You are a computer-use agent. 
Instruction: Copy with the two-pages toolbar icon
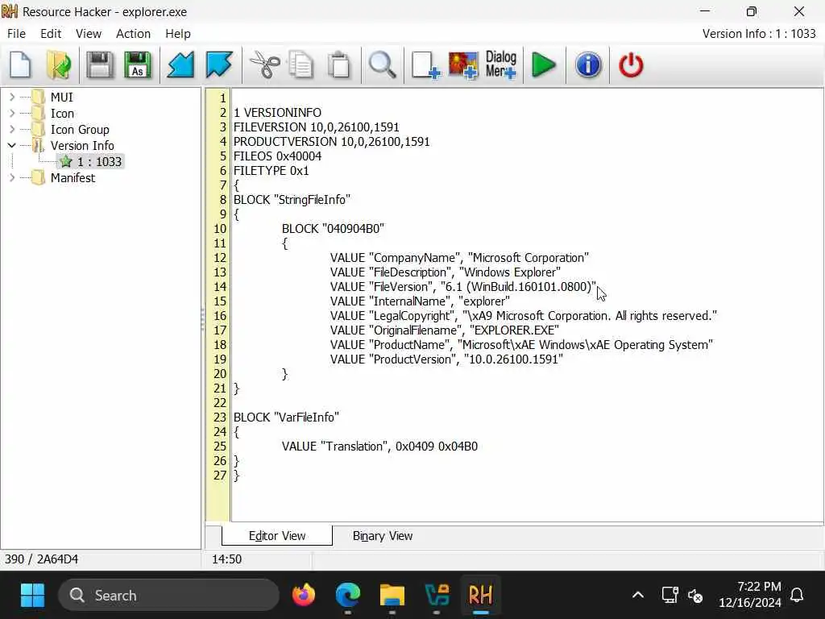click(x=301, y=65)
